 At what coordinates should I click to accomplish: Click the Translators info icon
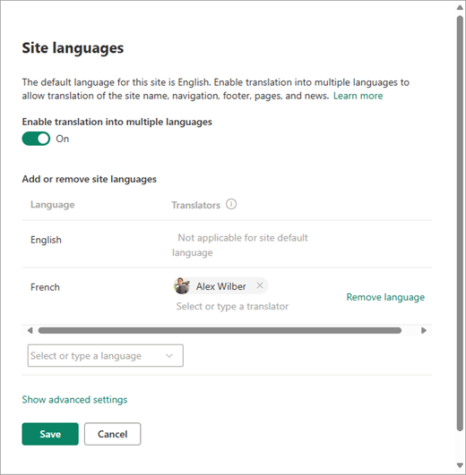pos(231,204)
